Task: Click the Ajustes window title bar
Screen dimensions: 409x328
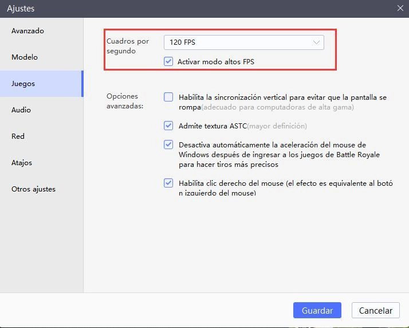Action: [172, 8]
